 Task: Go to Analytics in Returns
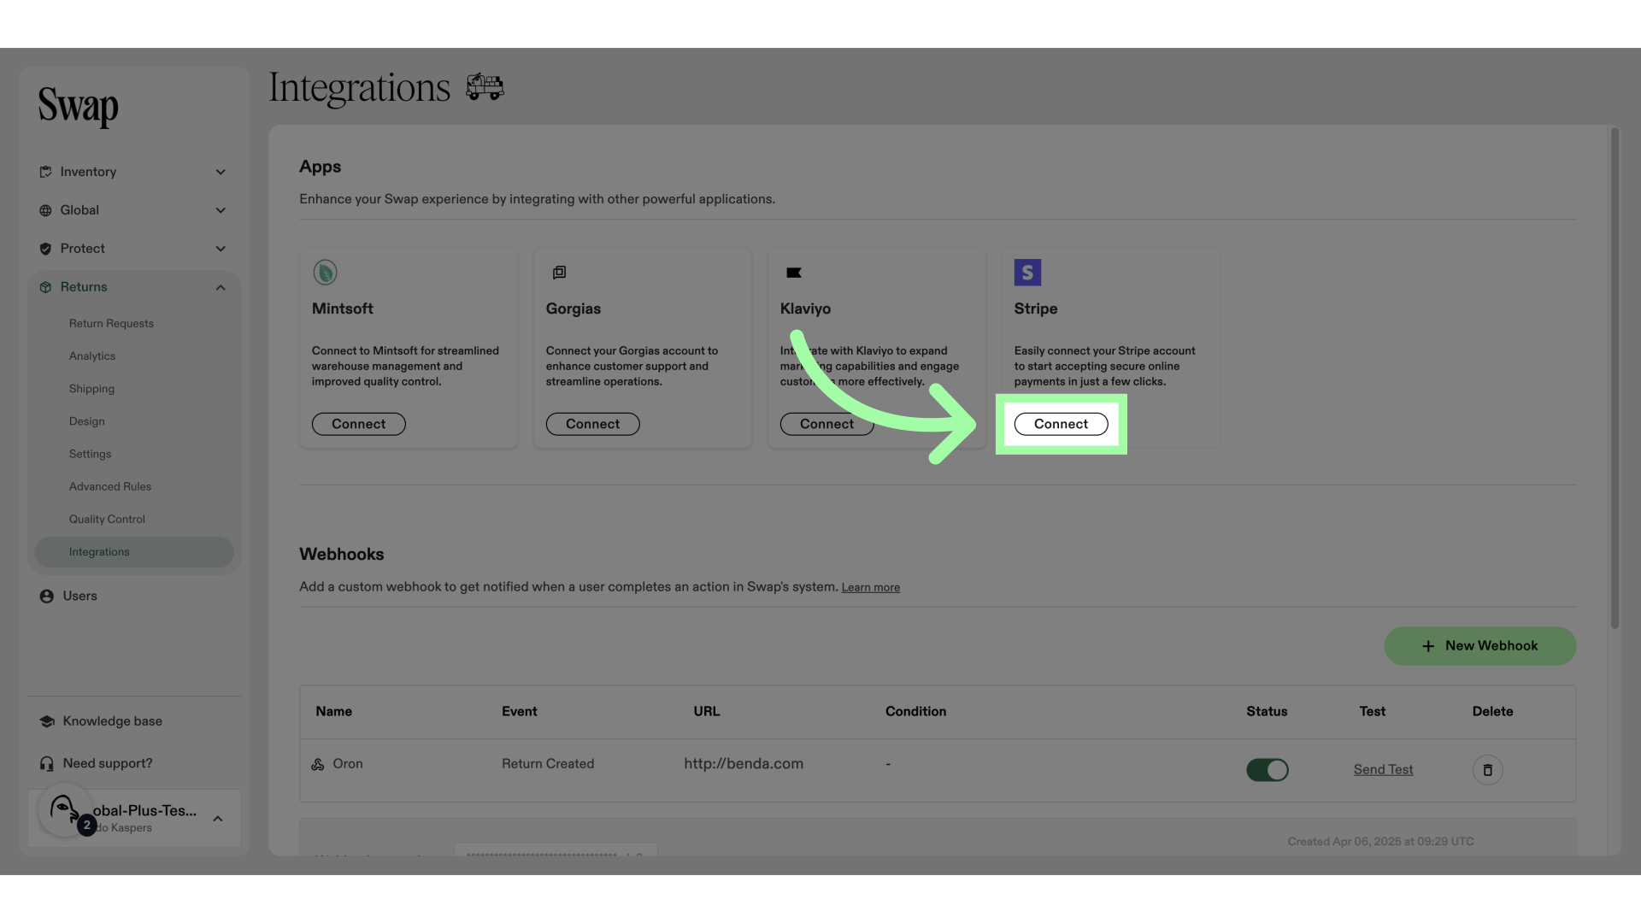[92, 356]
